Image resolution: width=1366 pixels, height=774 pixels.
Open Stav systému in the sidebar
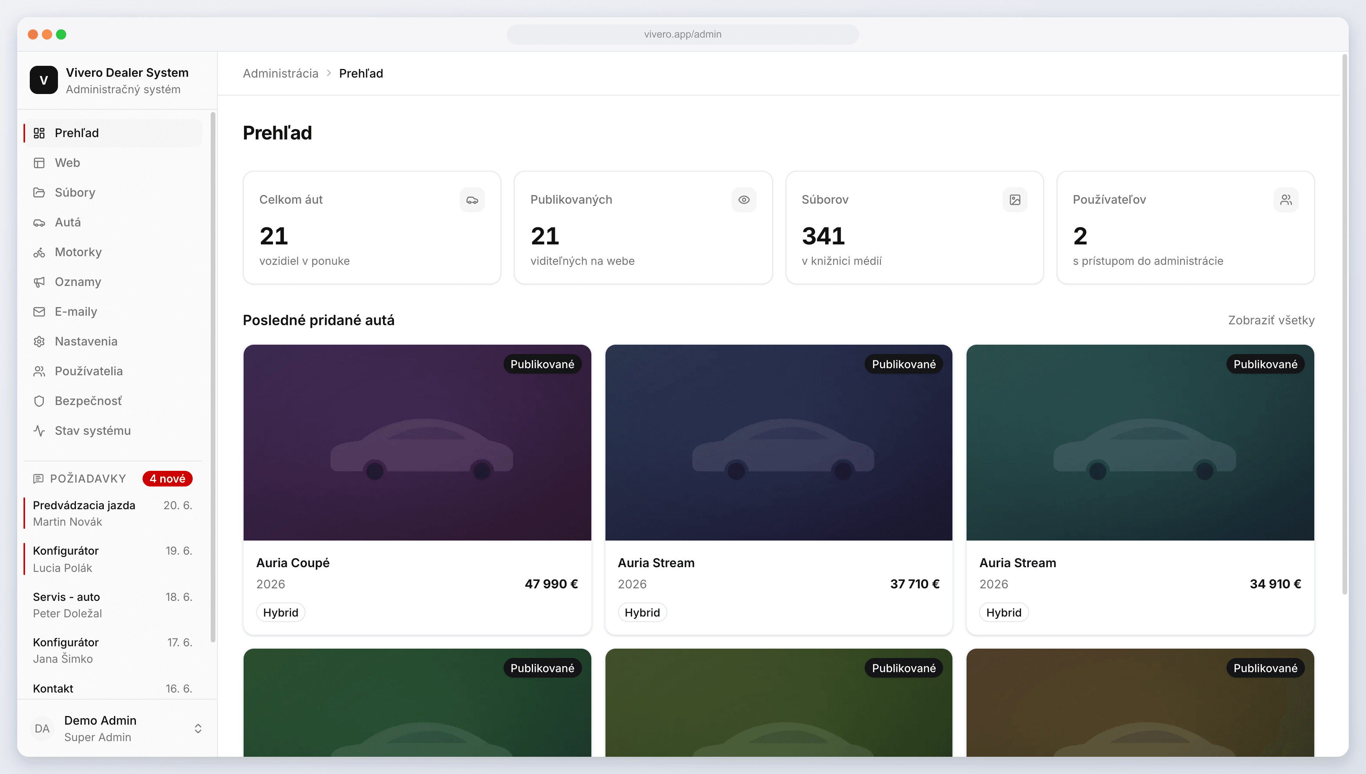pyautogui.click(x=113, y=430)
